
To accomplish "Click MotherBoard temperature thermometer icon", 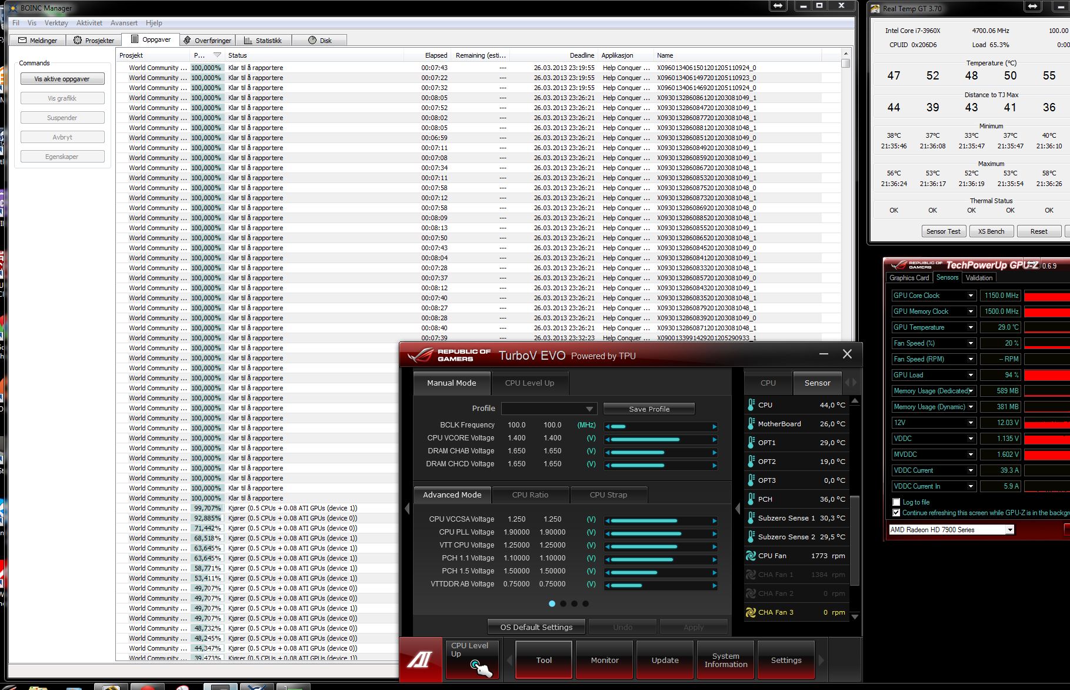I will [751, 424].
